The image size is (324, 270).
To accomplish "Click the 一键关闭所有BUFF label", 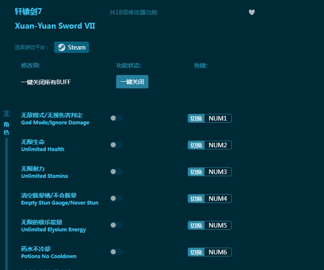I will pyautogui.click(x=46, y=82).
